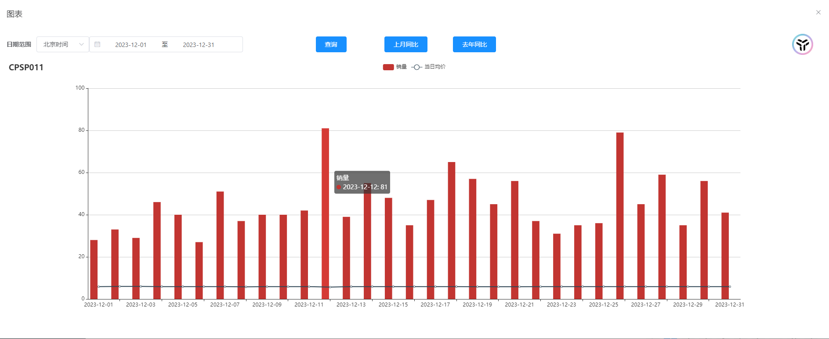Toggle the 销量 legend series

click(401, 67)
